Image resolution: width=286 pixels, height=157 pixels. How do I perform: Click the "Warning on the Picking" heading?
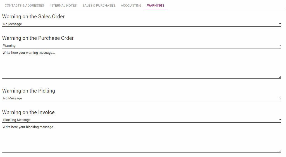[28, 91]
